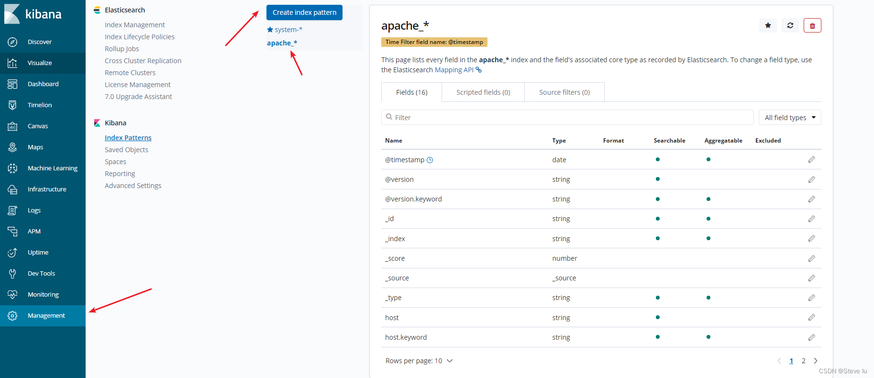The width and height of the screenshot is (874, 378).
Task: Switch to the Fields (16) tab
Action: coord(411,92)
